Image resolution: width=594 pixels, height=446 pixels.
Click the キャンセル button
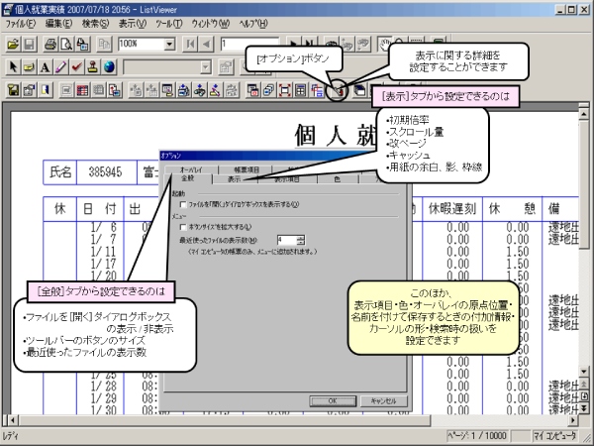click(x=383, y=400)
